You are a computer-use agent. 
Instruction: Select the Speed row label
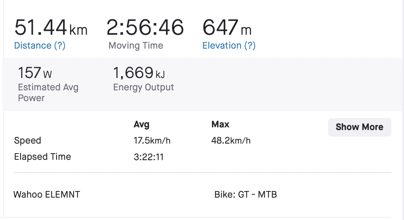pyautogui.click(x=27, y=140)
